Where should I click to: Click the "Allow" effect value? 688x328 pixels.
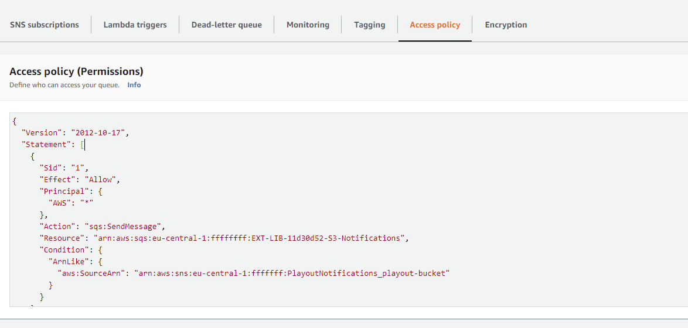(102, 180)
